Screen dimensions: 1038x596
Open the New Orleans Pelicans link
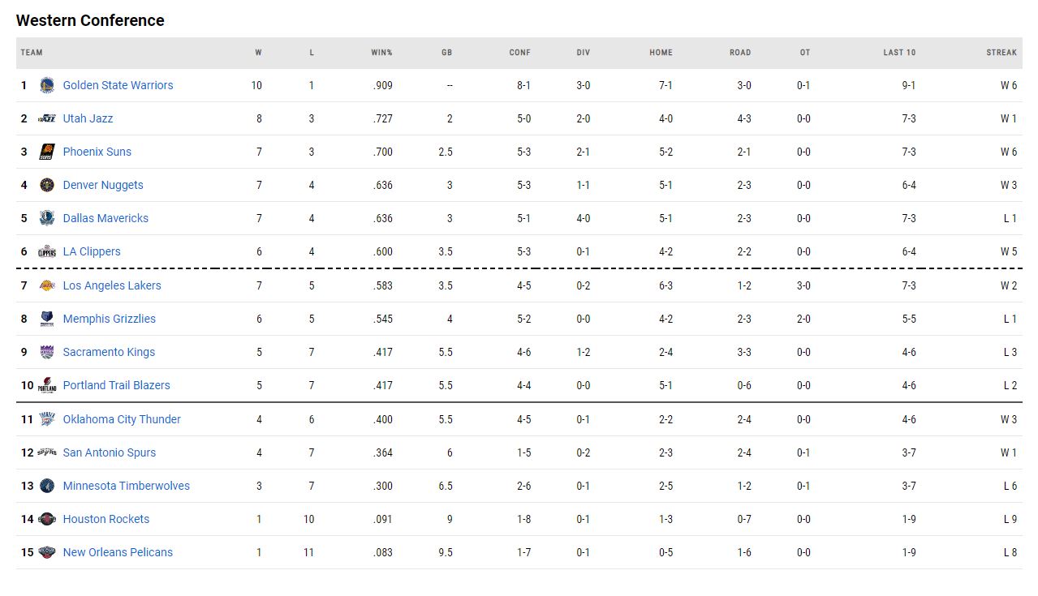(118, 552)
